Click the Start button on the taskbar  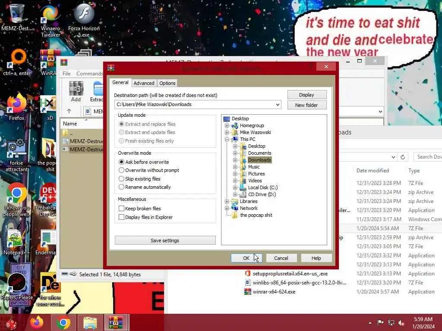click(11, 322)
